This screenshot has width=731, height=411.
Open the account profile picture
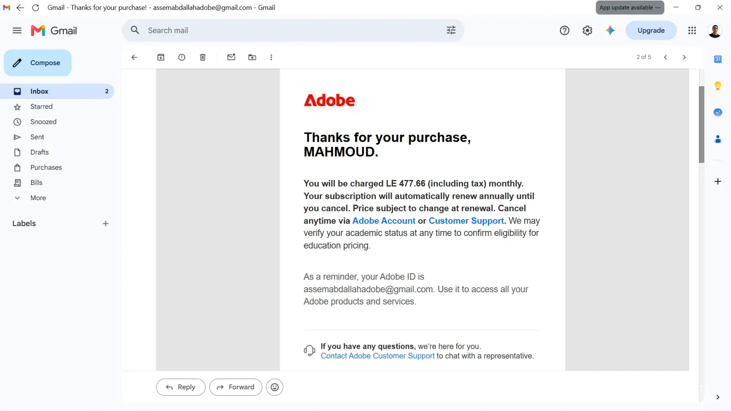click(x=715, y=30)
